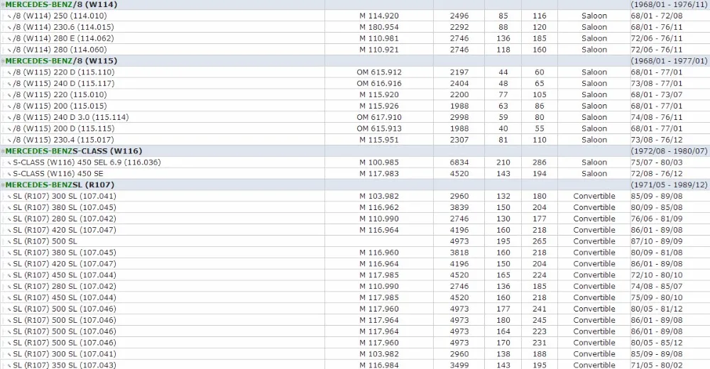Select SL (R107) 380 SL with M 116.962
This screenshot has height=369, width=710.
coord(355,207)
